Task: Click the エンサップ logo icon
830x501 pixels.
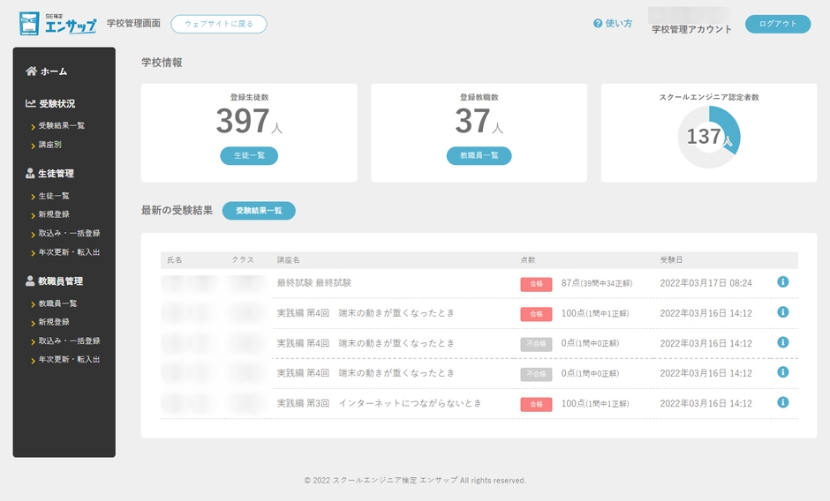Action: click(x=31, y=24)
